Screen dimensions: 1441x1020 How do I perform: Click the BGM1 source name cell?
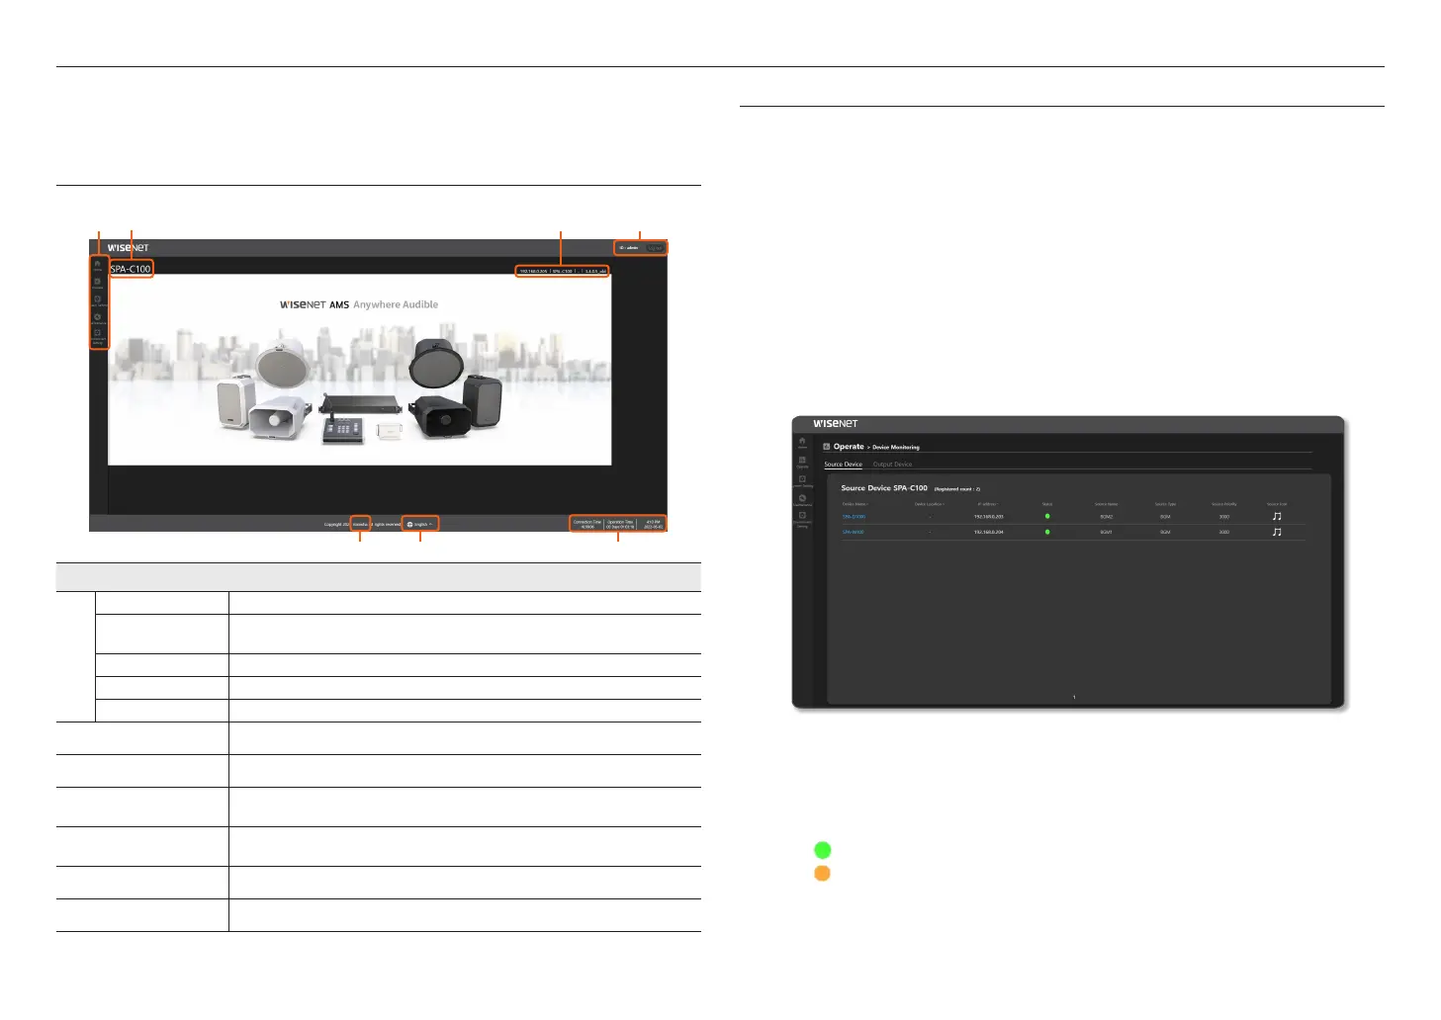[x=1107, y=532]
